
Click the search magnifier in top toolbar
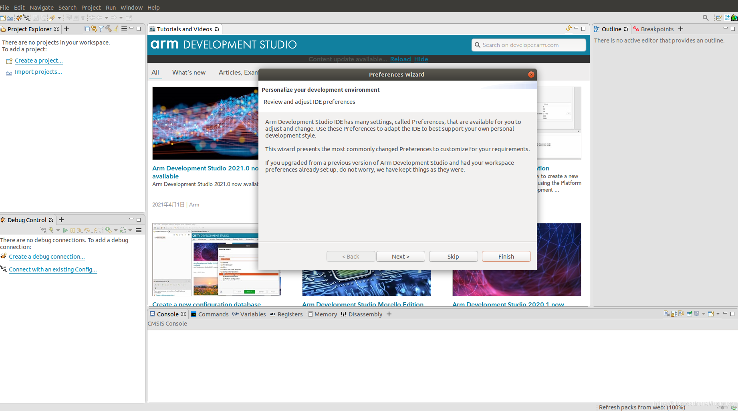706,18
